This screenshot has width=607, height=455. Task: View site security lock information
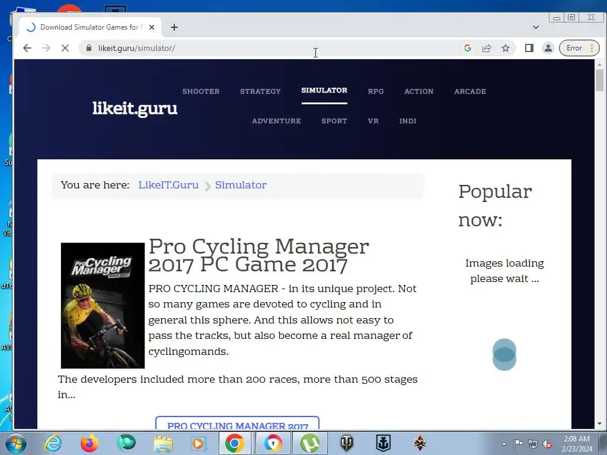coord(89,48)
